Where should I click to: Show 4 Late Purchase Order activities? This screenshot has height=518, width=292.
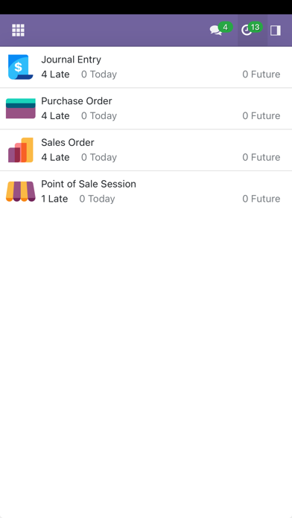pyautogui.click(x=55, y=116)
